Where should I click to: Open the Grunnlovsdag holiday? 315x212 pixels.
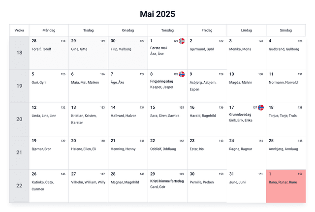point(240,115)
